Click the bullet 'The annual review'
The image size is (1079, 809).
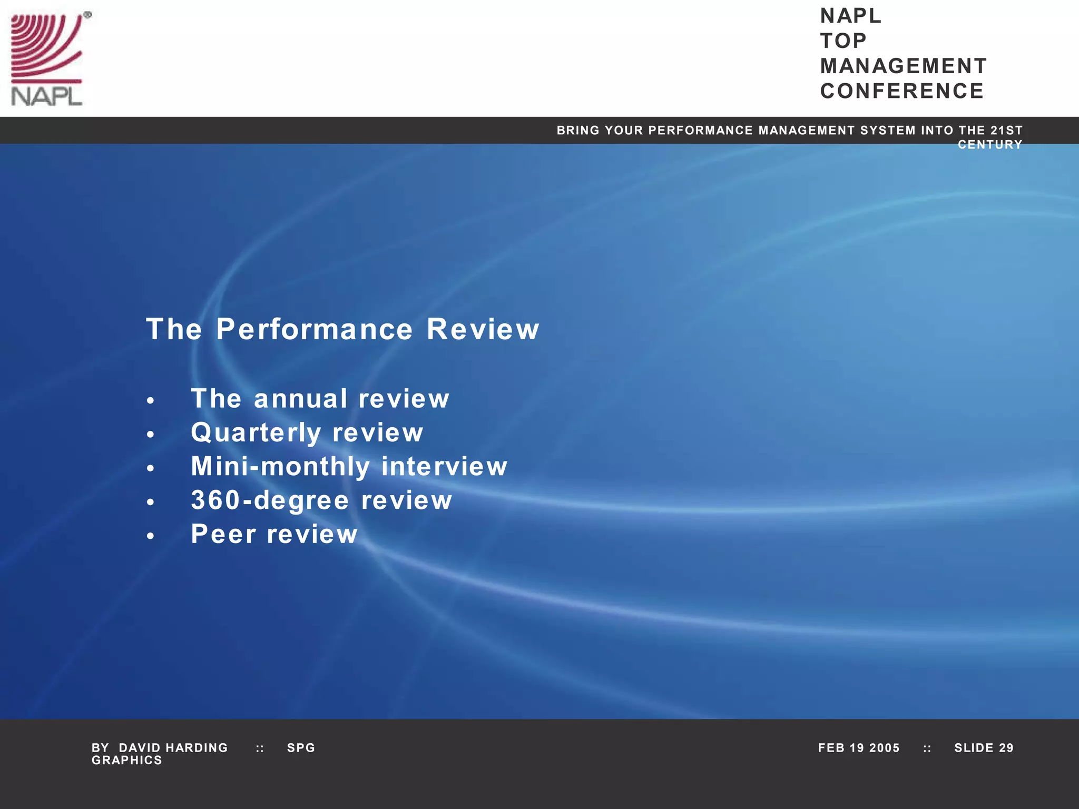point(320,398)
